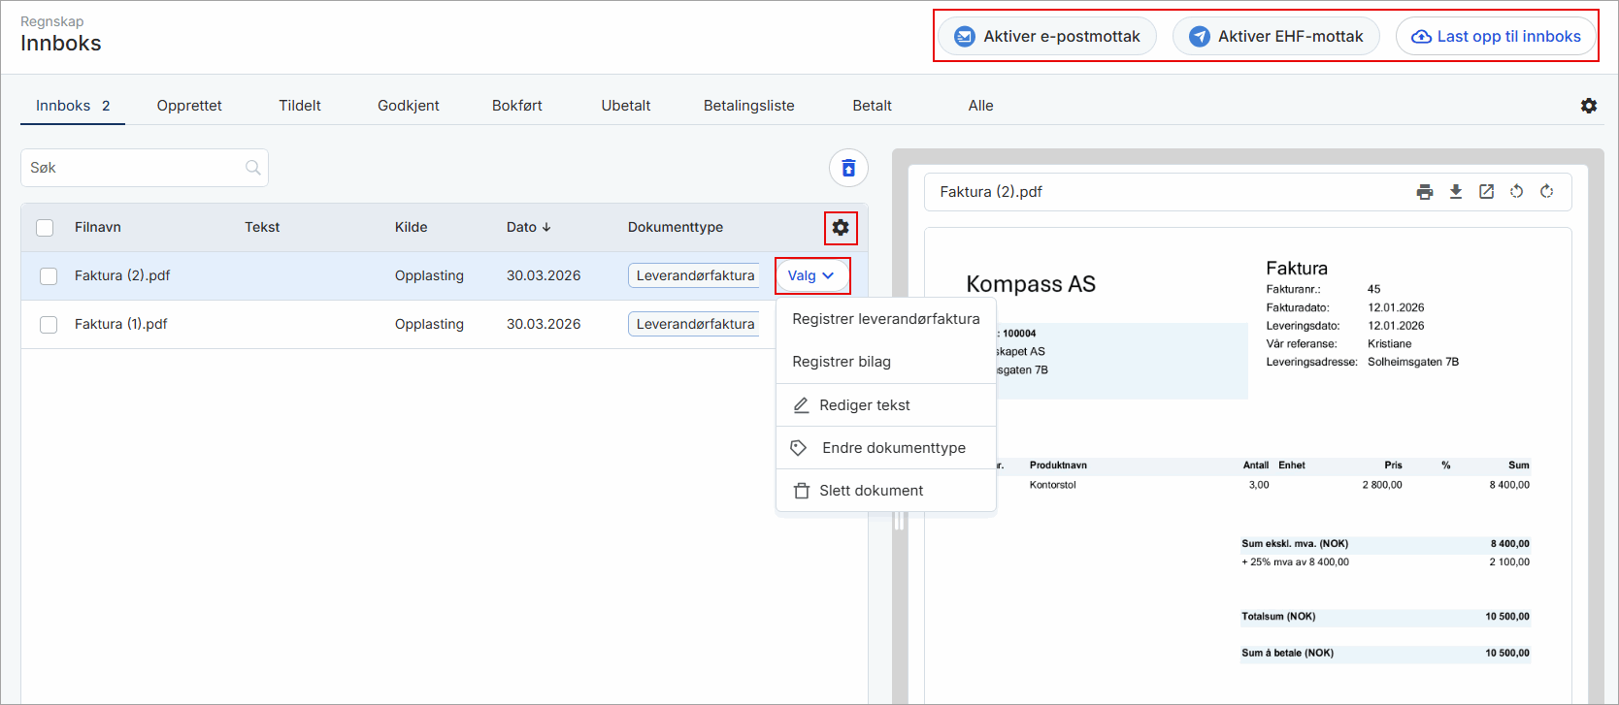The image size is (1619, 705).
Task: Click the print icon in PDF viewer
Action: 1424,192
